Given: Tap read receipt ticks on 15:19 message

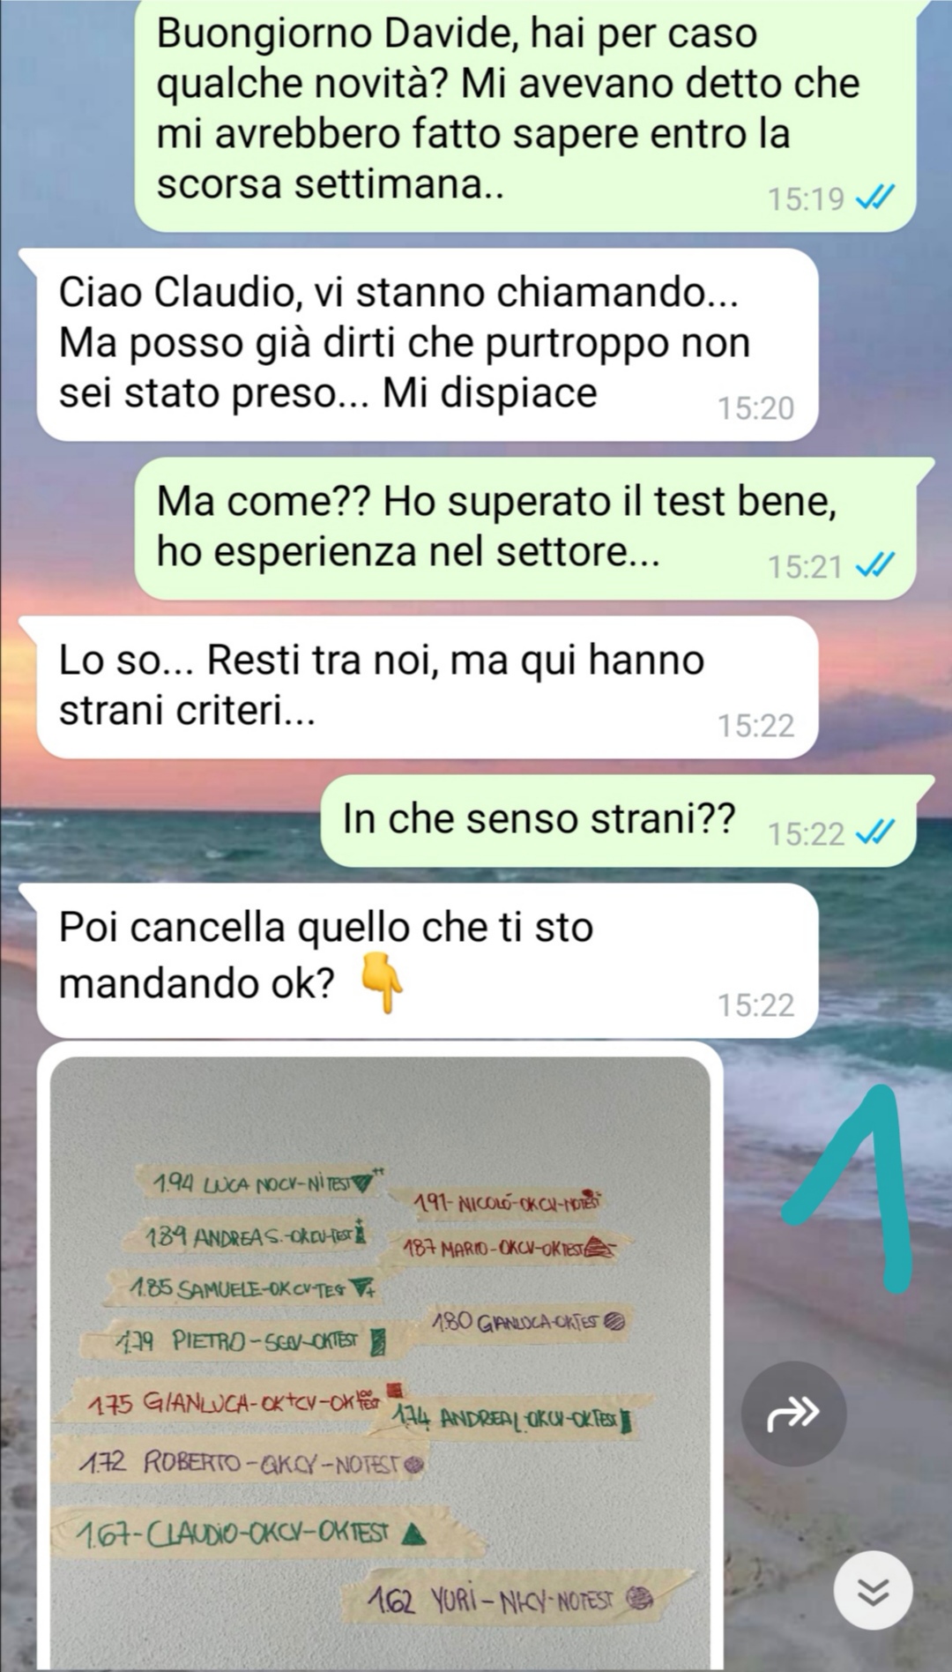Looking at the screenshot, I should [875, 198].
